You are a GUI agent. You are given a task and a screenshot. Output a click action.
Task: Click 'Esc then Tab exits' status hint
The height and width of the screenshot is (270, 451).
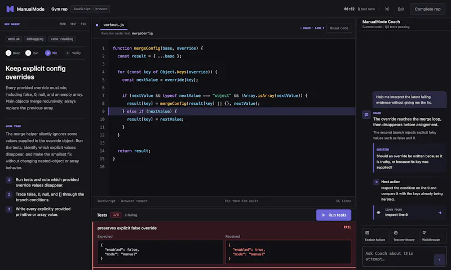click(x=241, y=201)
